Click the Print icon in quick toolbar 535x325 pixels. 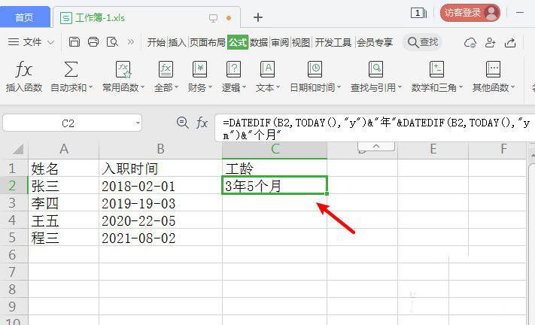93,42
